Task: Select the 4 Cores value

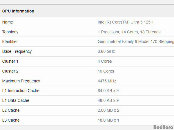Action: (x=105, y=61)
